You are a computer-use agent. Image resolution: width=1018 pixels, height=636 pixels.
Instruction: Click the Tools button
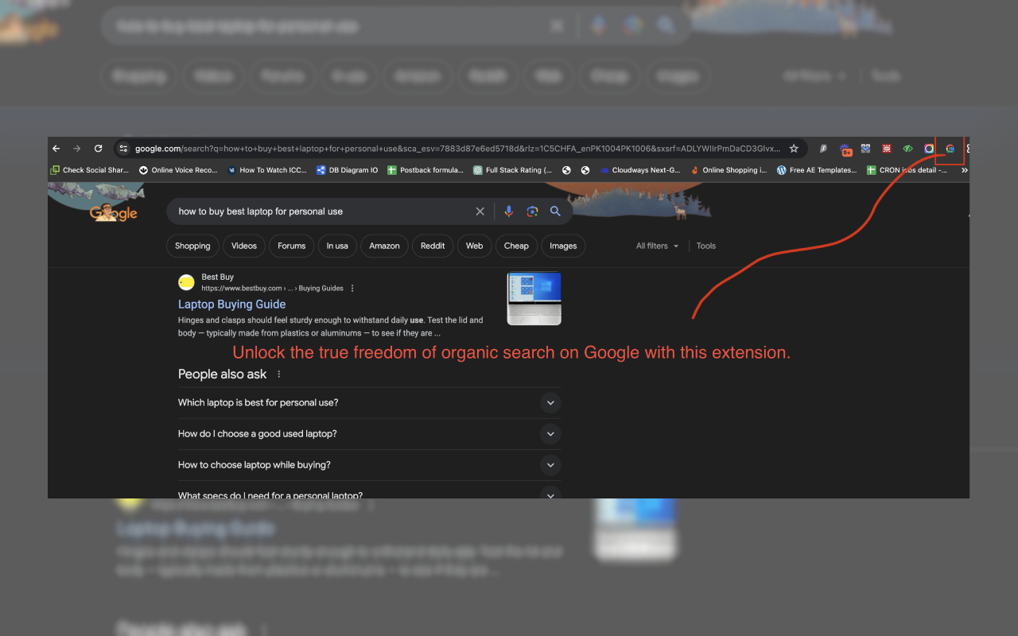pos(706,246)
